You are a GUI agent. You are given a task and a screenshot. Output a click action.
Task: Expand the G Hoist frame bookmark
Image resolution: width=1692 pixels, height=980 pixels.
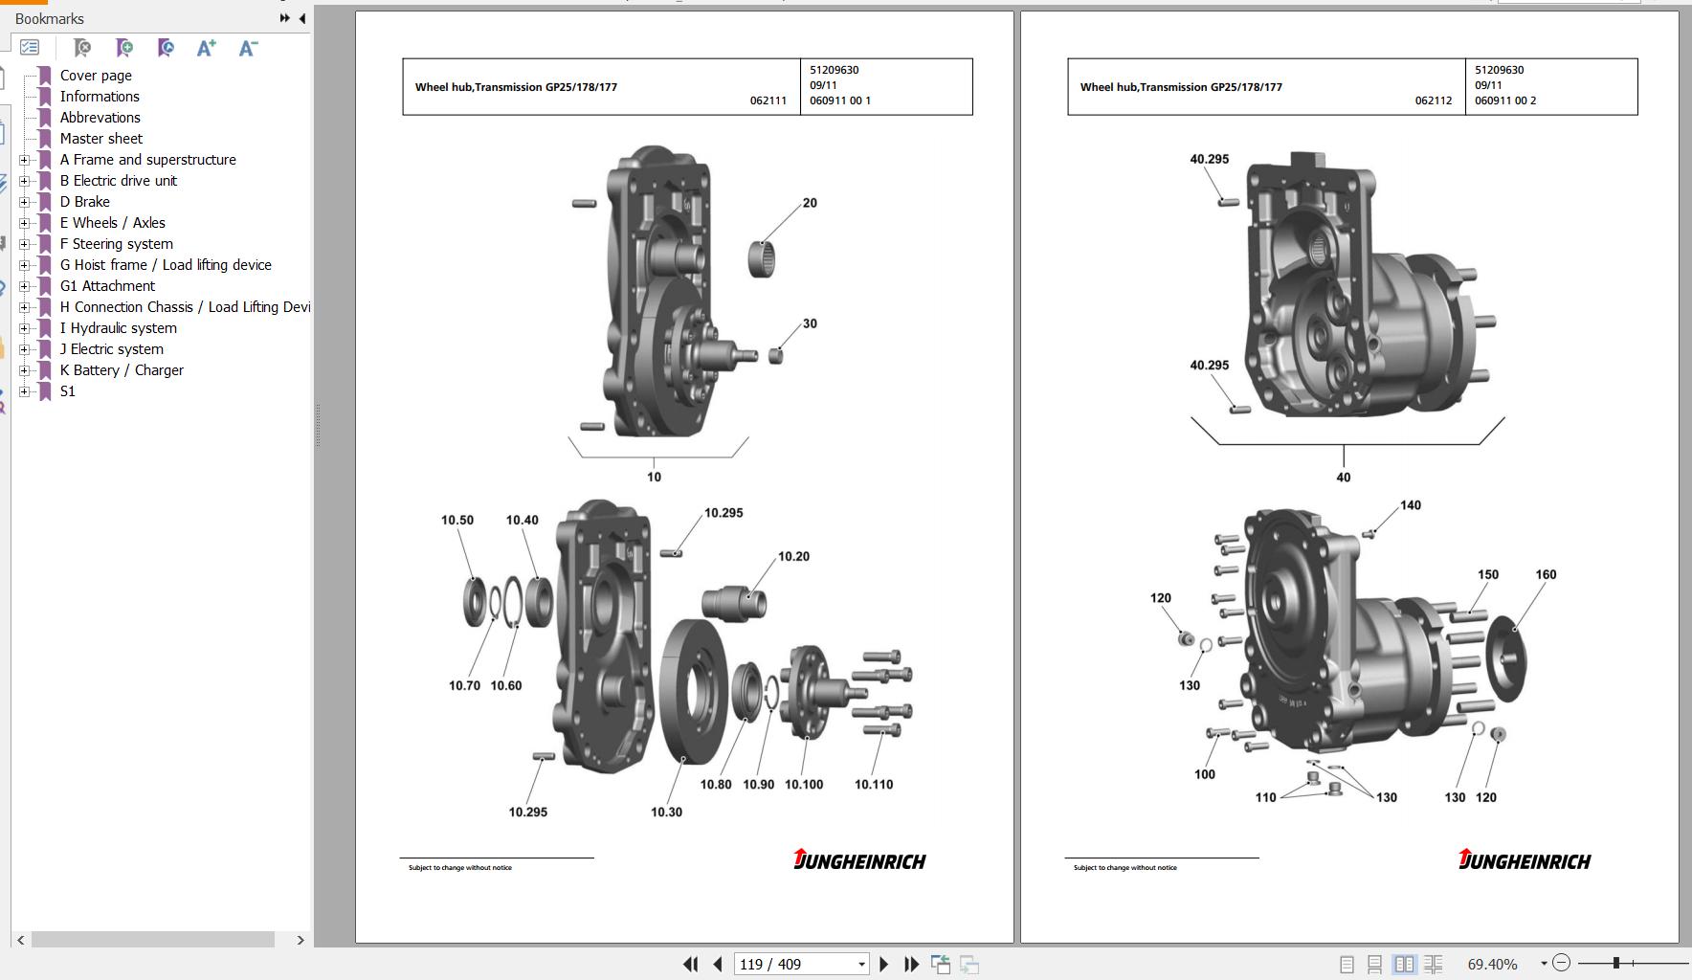[25, 265]
